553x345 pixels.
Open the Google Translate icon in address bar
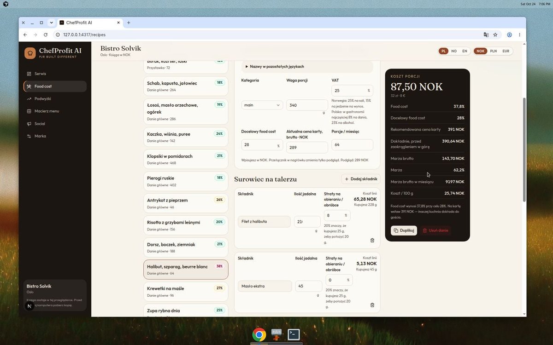point(486,34)
